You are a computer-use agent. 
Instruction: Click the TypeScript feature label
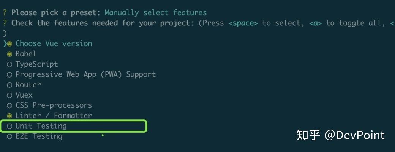point(37,64)
